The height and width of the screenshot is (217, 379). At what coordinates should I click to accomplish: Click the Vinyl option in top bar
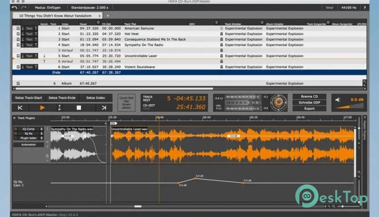click(x=329, y=8)
